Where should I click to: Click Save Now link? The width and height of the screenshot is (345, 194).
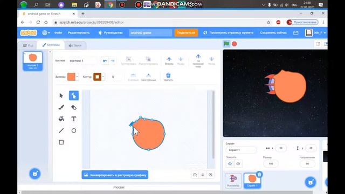click(273, 33)
